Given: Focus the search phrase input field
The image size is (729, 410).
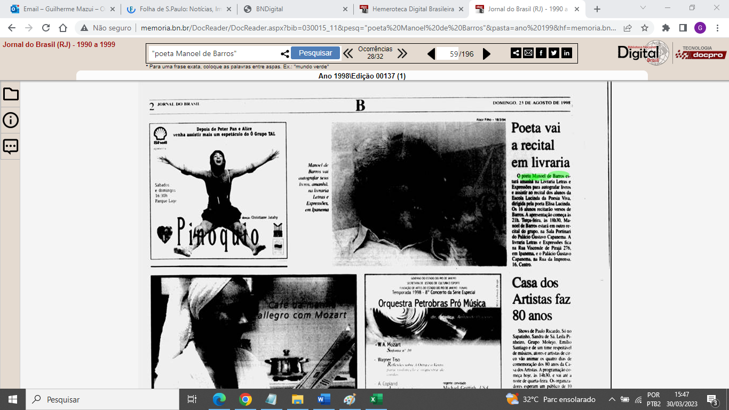Looking at the screenshot, I should click(215, 53).
